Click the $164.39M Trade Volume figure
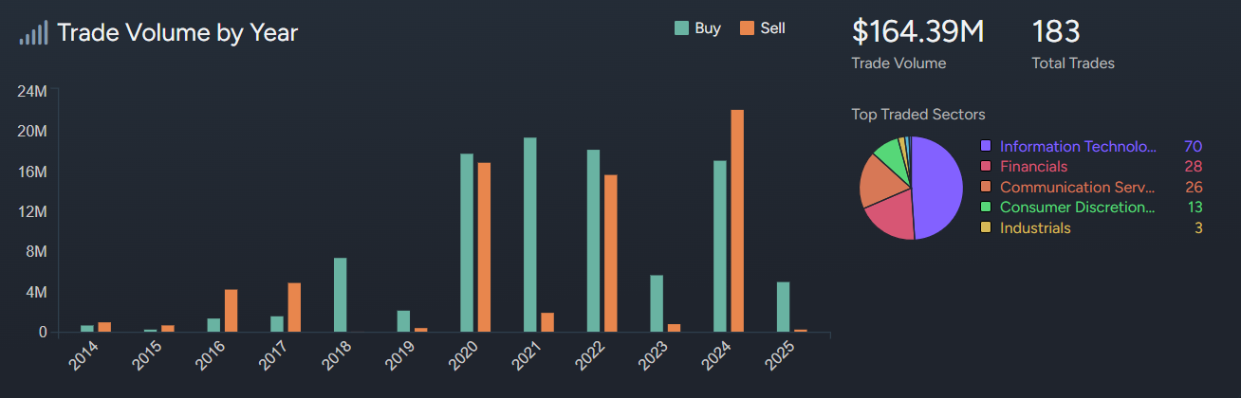 point(917,32)
